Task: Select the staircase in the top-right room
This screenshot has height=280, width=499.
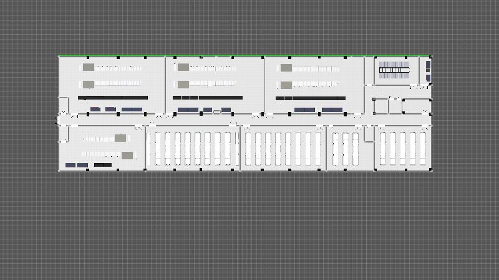Action: point(394,67)
